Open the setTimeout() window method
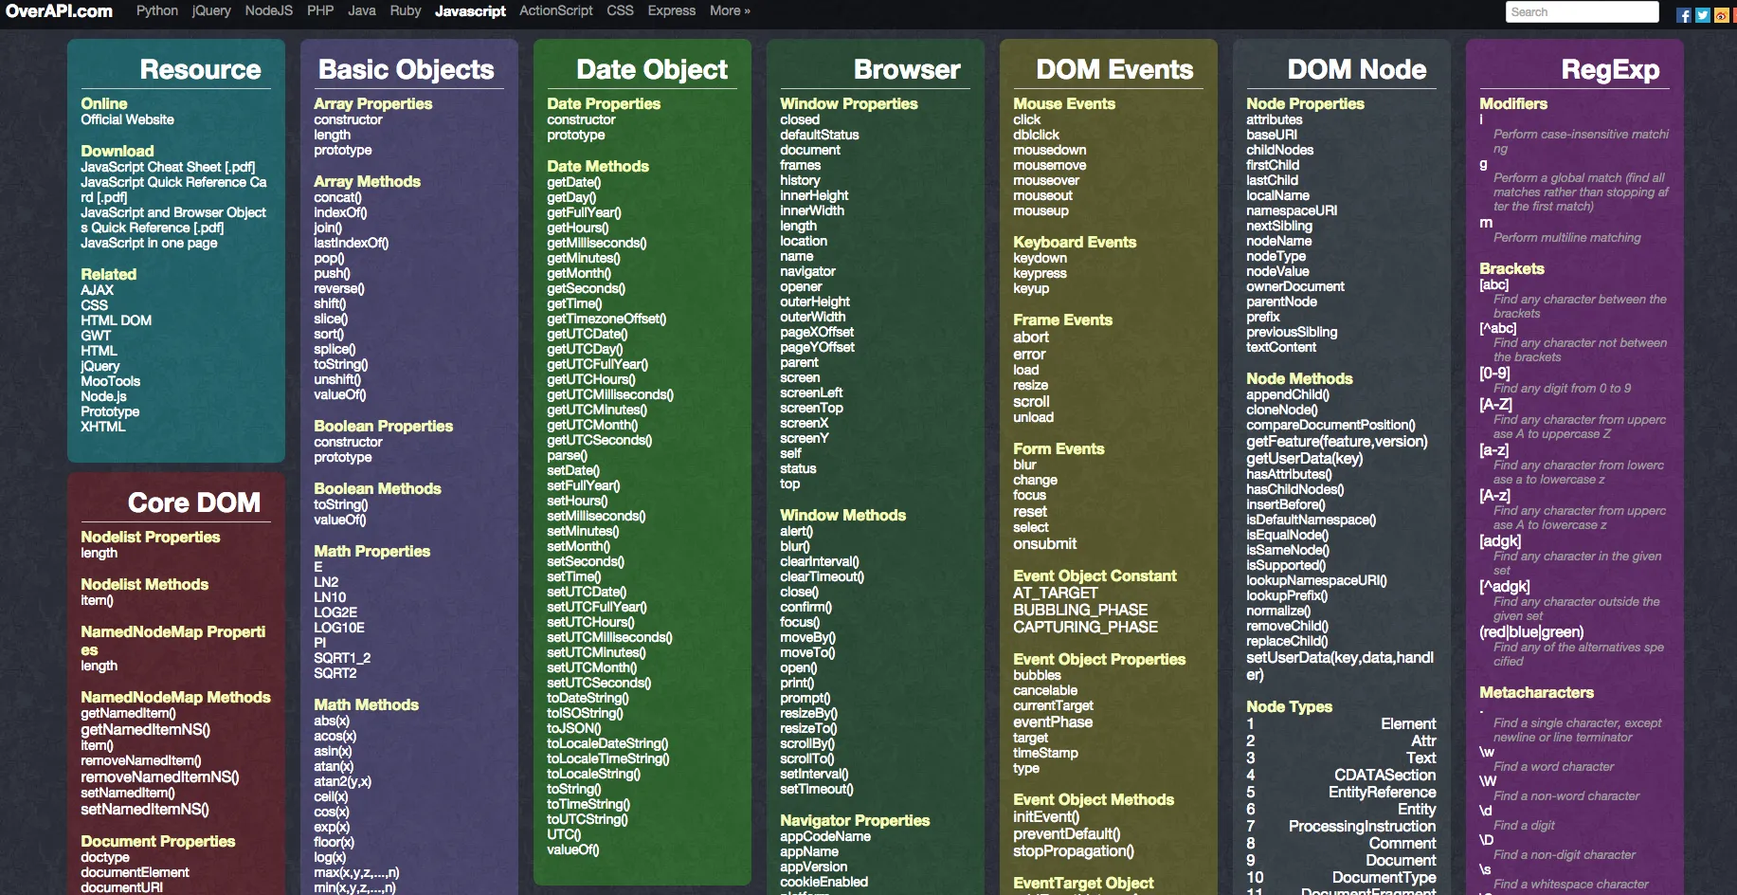The height and width of the screenshot is (895, 1737). (x=817, y=789)
